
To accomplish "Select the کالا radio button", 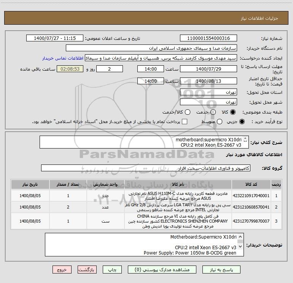I will coord(233,112).
